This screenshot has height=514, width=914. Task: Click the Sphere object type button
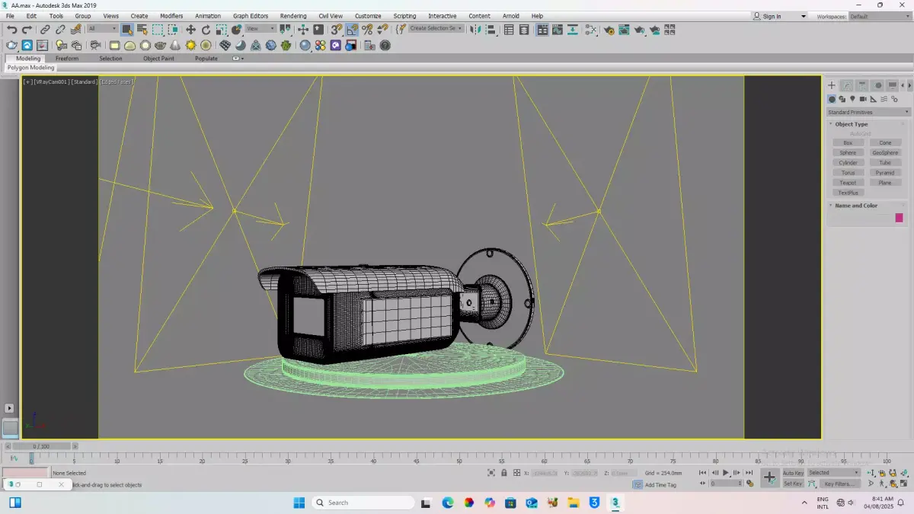[x=848, y=153]
